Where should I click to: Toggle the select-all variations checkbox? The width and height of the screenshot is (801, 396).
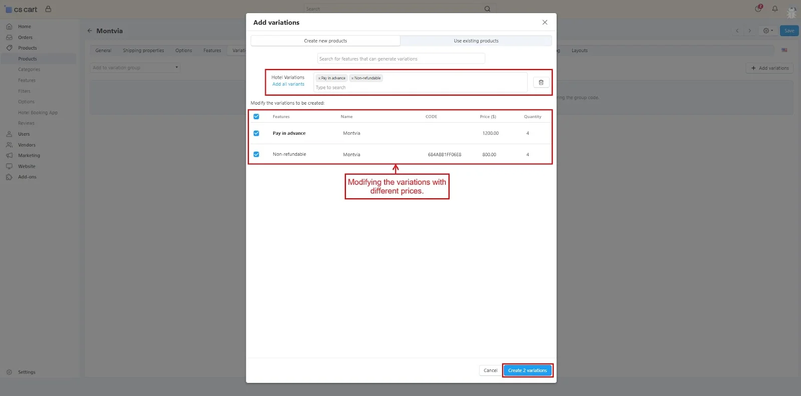pos(256,117)
